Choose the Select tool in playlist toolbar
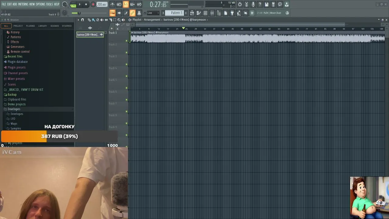389x219 pixels. pos(115,20)
